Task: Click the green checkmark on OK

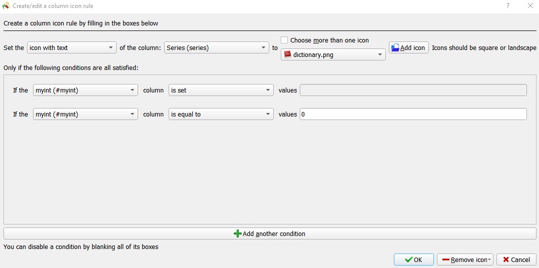Action: [408, 259]
